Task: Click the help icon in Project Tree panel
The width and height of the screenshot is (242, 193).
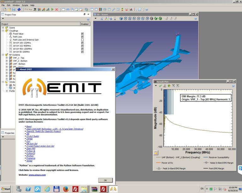Action: [88, 19]
